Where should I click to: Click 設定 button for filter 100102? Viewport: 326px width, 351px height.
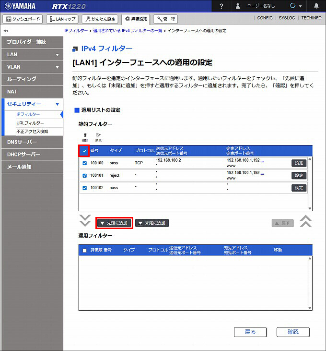299,188
